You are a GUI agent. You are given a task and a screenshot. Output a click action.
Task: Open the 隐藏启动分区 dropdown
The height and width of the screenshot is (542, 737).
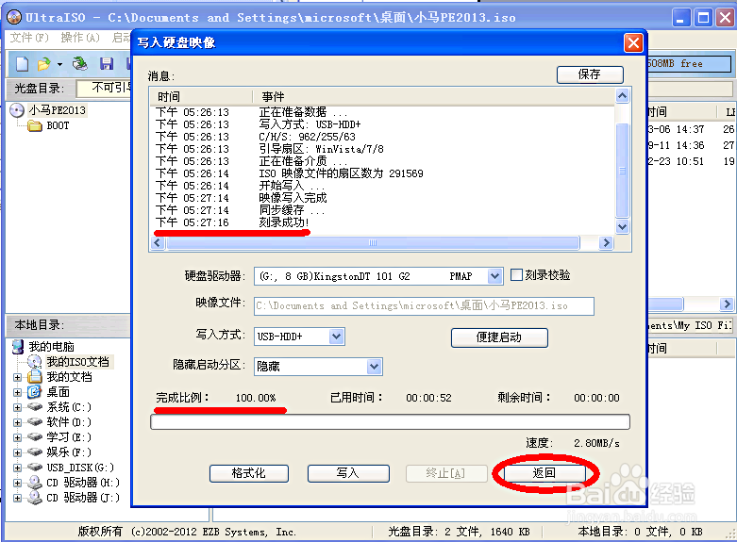[374, 367]
